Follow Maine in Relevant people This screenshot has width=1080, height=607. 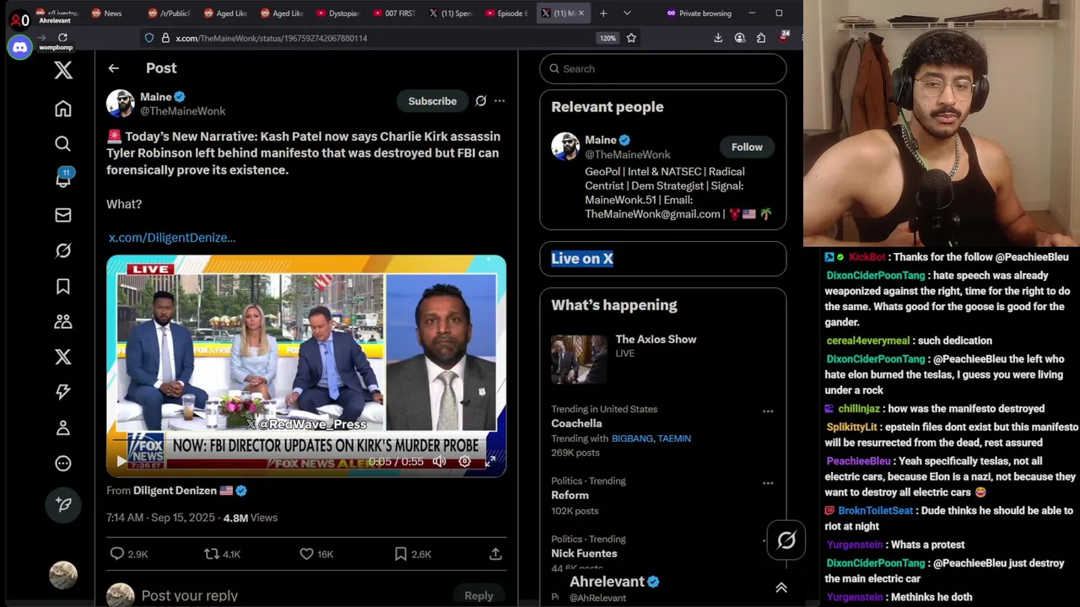(747, 147)
